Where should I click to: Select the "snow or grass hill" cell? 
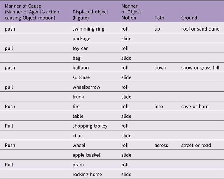tap(200, 68)
